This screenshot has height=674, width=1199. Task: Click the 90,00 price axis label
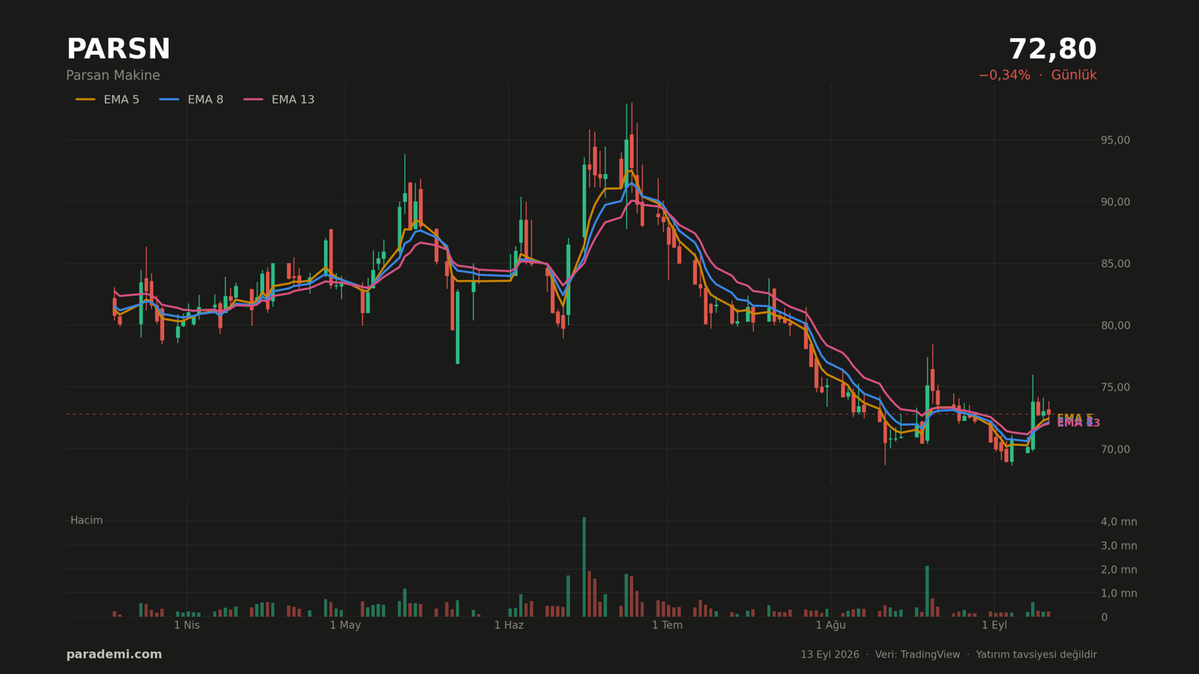[1115, 202]
